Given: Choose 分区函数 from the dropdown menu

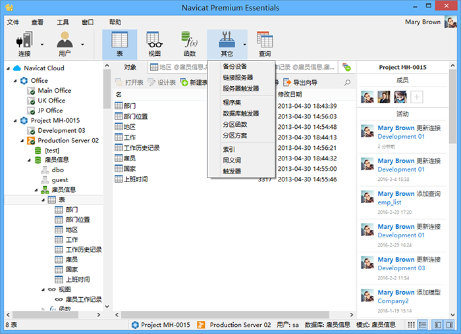Looking at the screenshot, I should [x=241, y=124].
